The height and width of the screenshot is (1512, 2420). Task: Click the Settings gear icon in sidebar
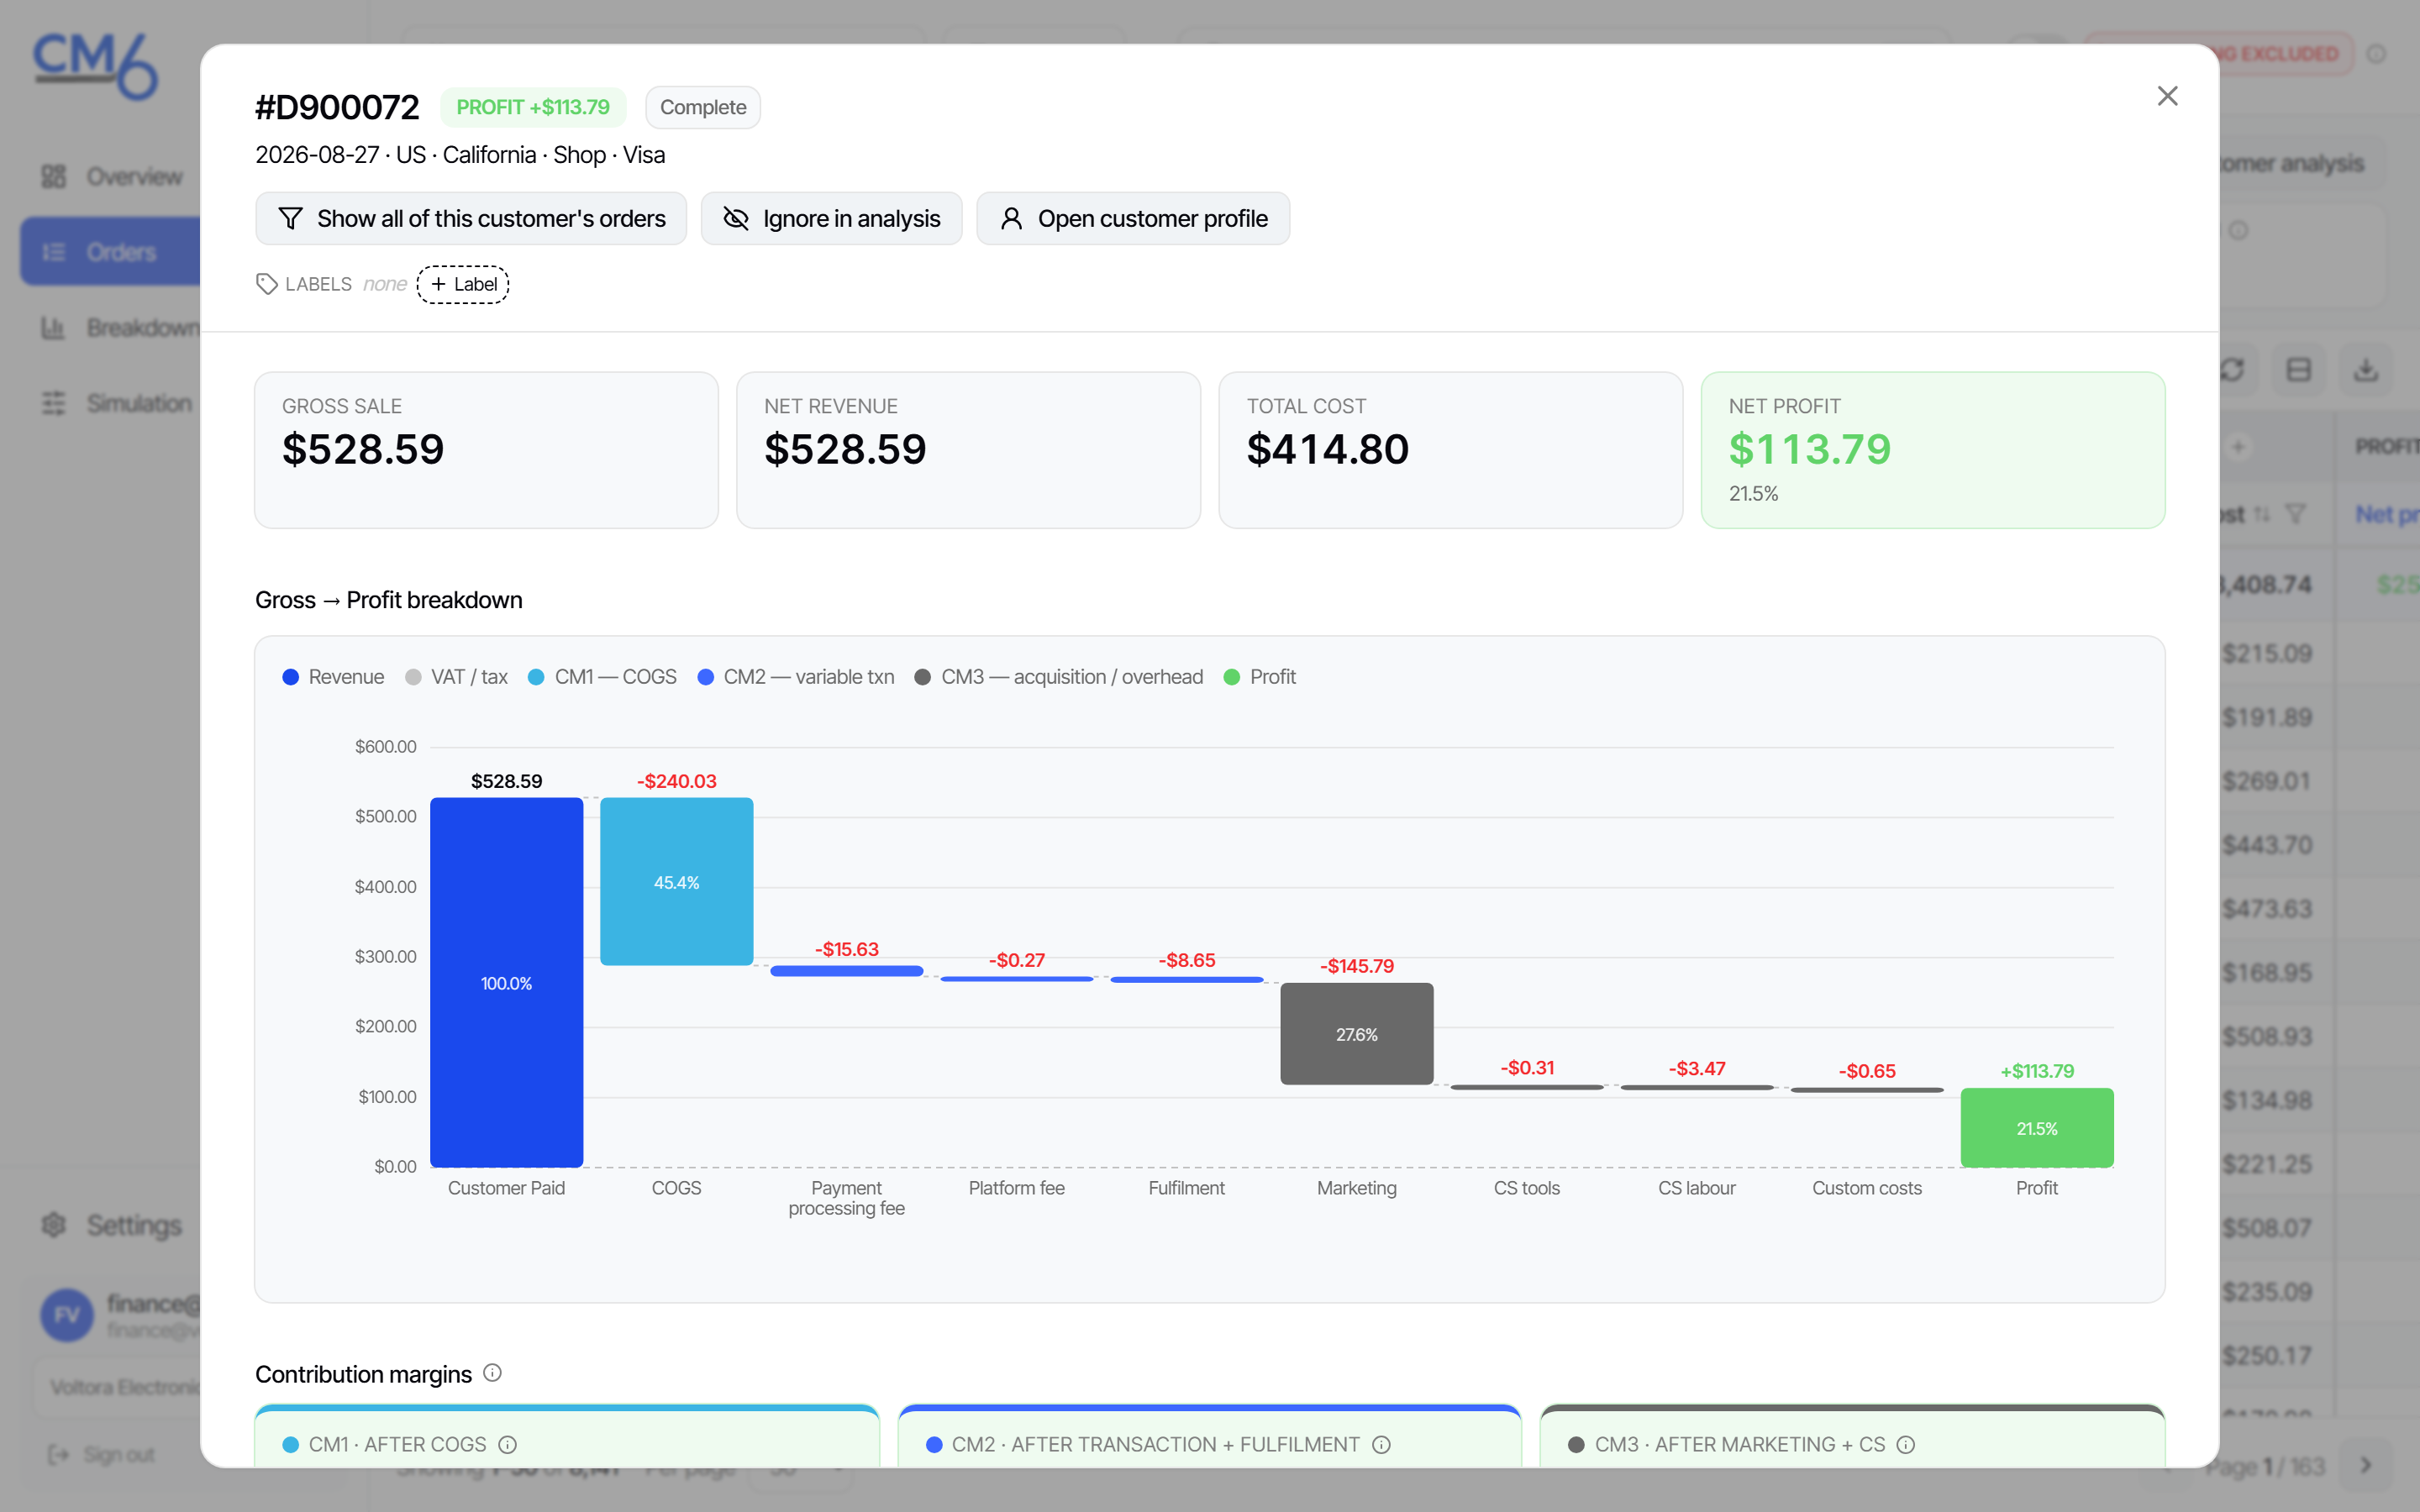click(x=53, y=1225)
